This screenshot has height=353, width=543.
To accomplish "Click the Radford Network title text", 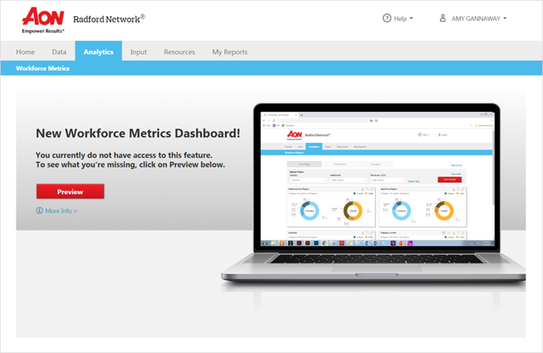I will click(x=109, y=19).
